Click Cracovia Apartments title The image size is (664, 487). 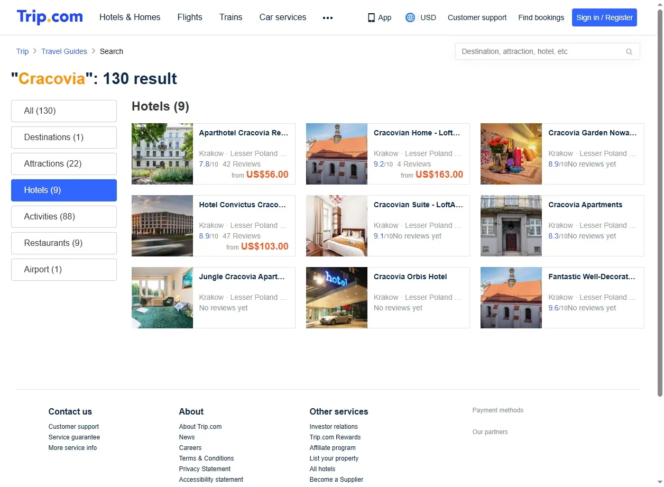585,205
